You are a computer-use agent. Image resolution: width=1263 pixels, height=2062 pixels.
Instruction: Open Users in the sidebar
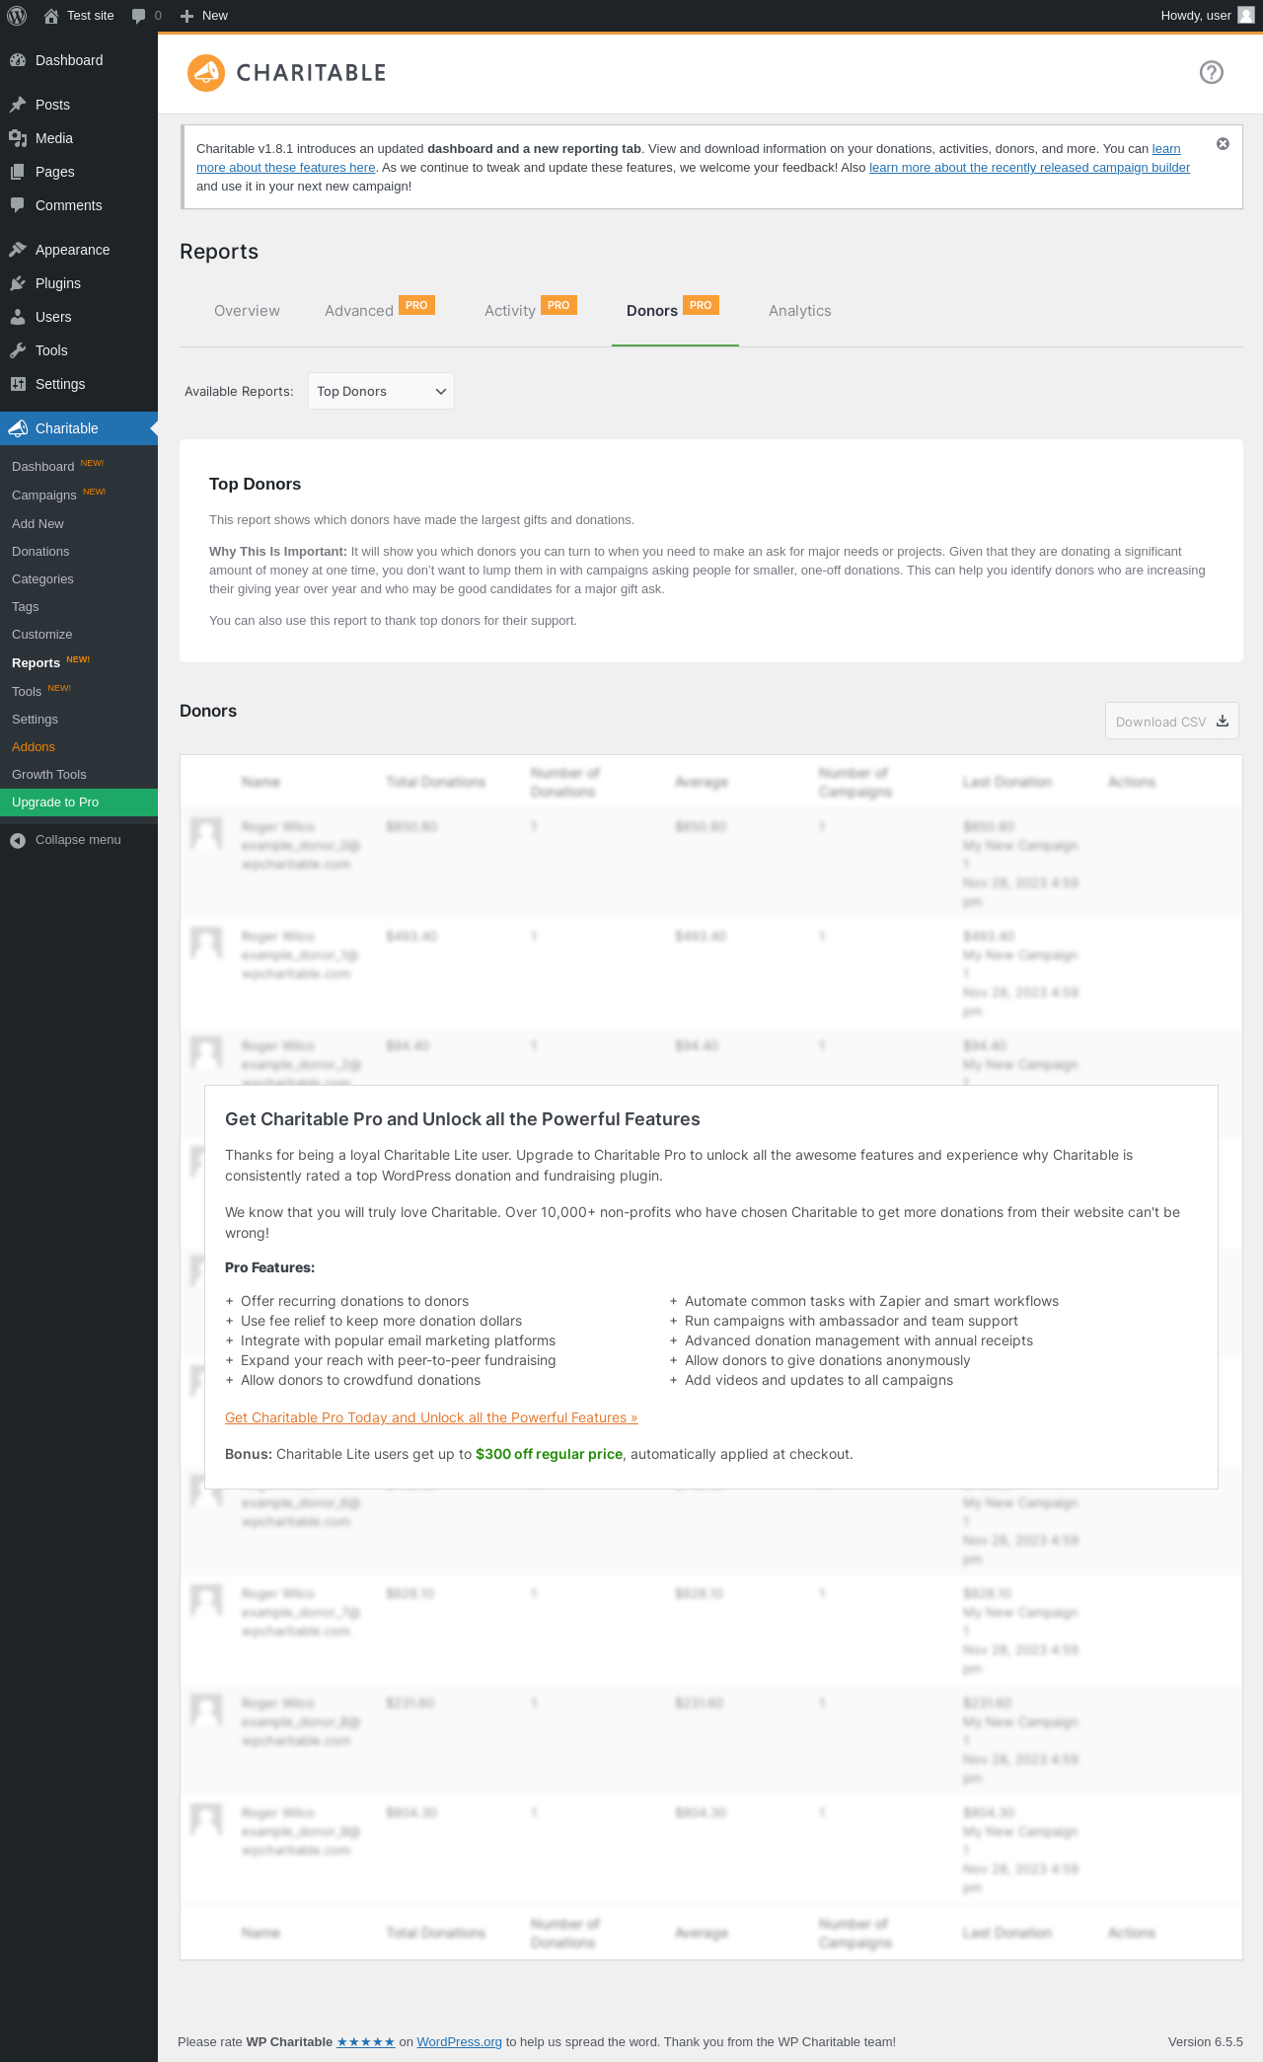click(79, 317)
